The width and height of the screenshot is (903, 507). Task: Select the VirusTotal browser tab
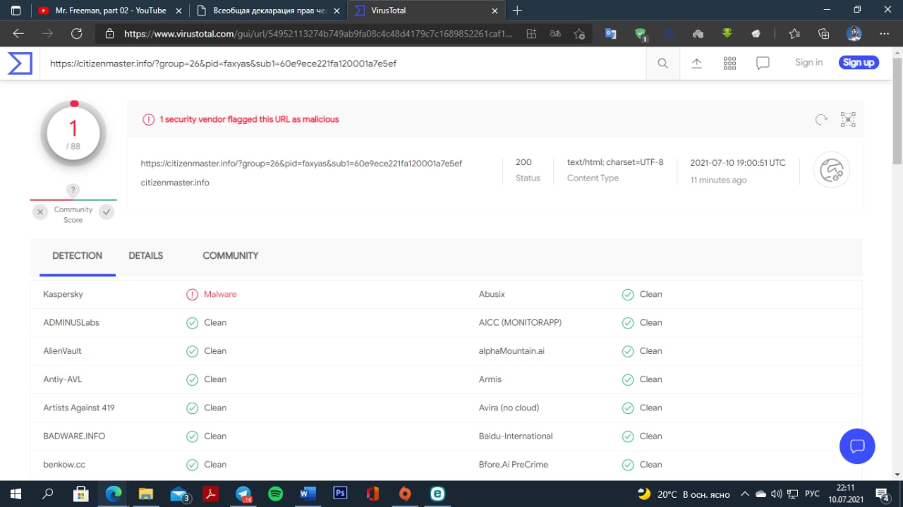click(428, 11)
